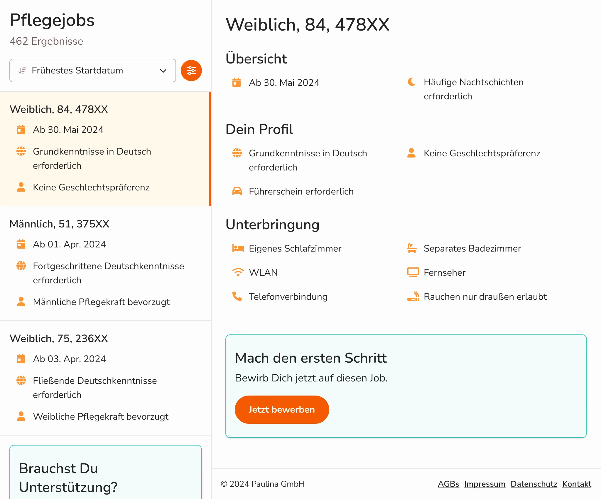Click the WLAN wifi icon
This screenshot has width=601, height=499.
pos(238,272)
